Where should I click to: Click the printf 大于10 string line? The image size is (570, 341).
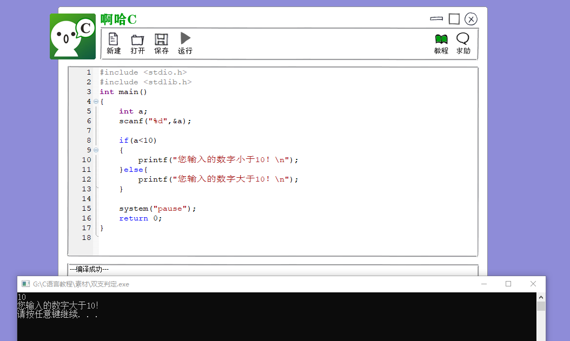(218, 179)
